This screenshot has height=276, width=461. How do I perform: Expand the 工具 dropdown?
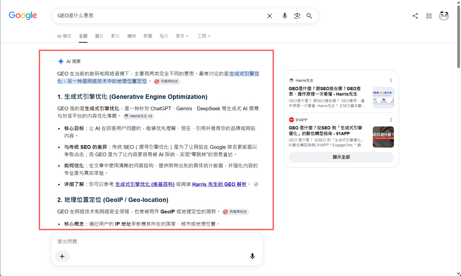point(204,36)
